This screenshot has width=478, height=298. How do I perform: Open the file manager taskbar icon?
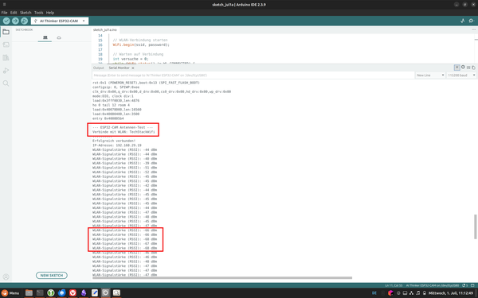(29, 292)
